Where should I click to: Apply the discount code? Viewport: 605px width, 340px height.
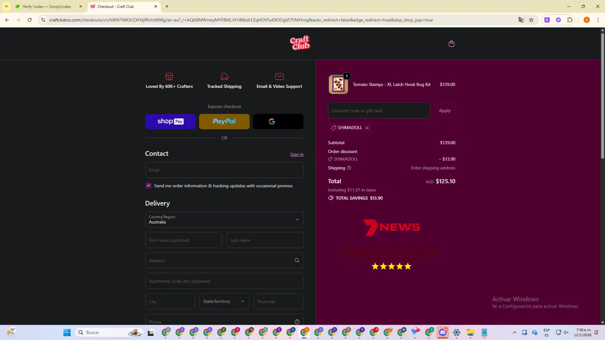[445, 110]
